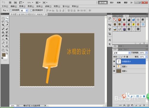Image resolution: width=149 pixels, height=108 pixels.
Task: Toggle lock transparent pixels
Action: click(119, 57)
